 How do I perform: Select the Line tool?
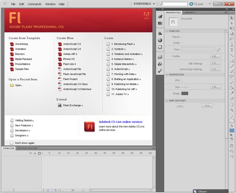[x=232, y=56]
